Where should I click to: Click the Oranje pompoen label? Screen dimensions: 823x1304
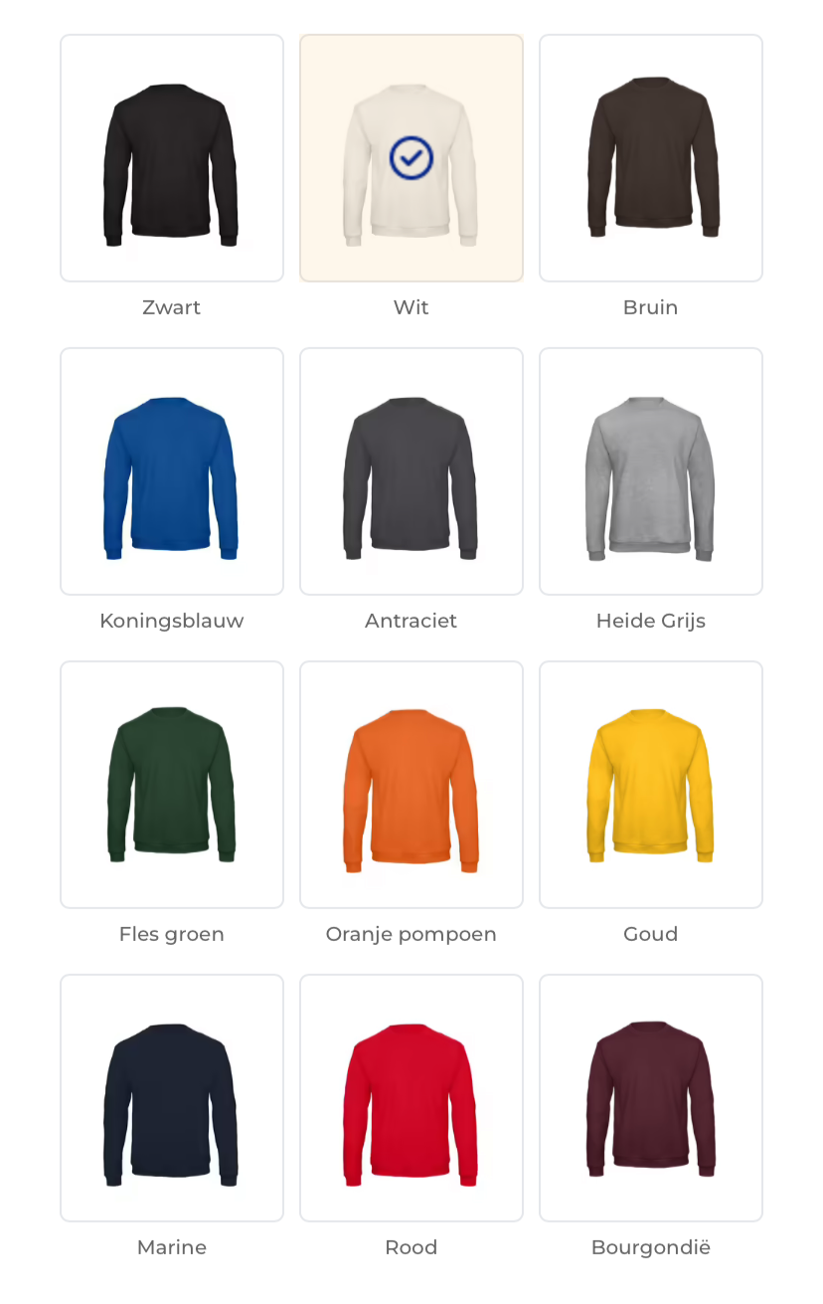[411, 934]
